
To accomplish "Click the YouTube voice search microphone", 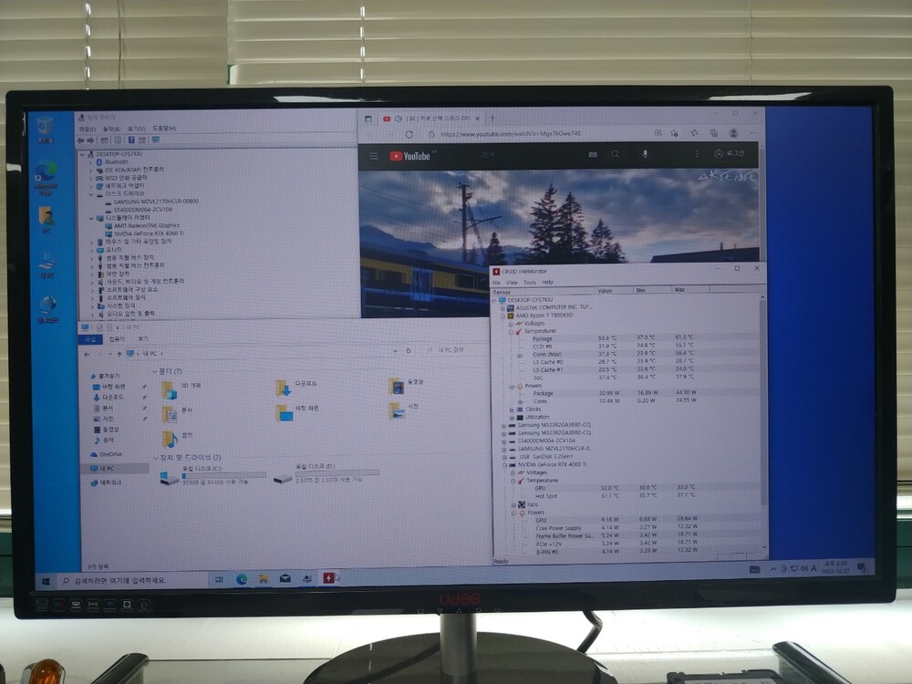I will (644, 155).
